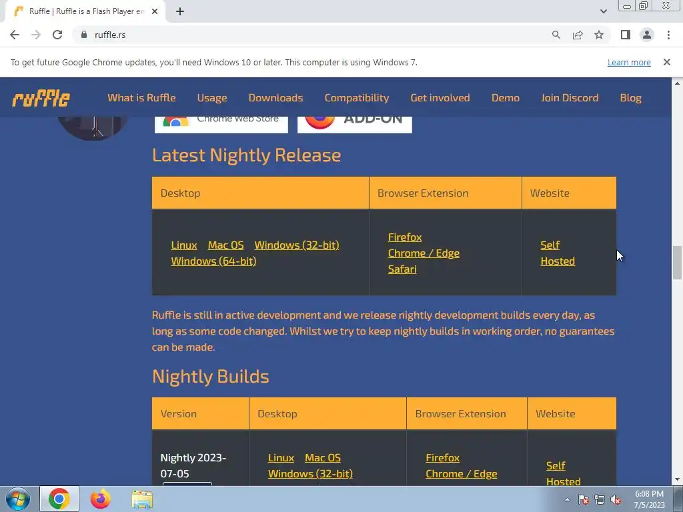
Task: Open the Chrome side panel icon
Action: pos(626,35)
